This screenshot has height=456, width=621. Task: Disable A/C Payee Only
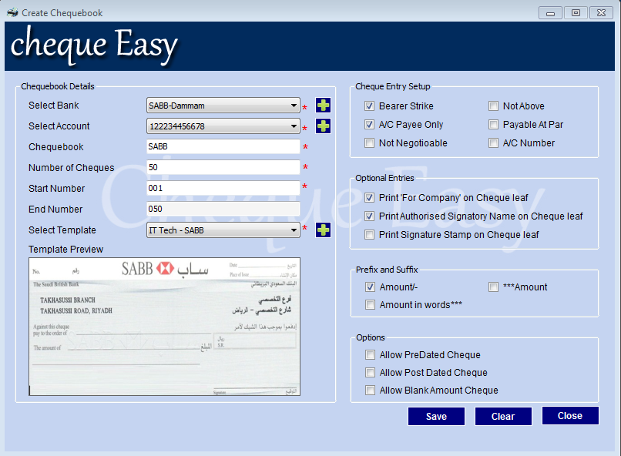point(370,124)
